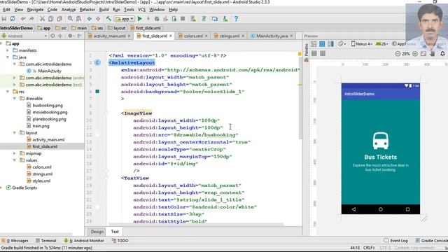Open the app run configuration dropdown

pyautogui.click(x=125, y=19)
